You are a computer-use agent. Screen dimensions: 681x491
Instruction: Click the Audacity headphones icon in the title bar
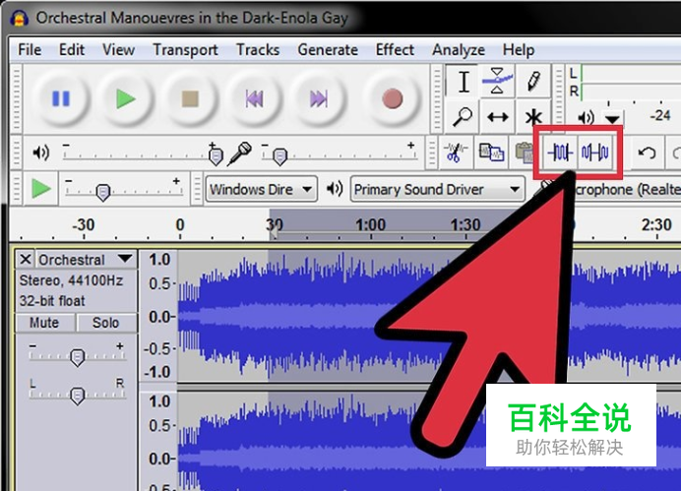(19, 19)
